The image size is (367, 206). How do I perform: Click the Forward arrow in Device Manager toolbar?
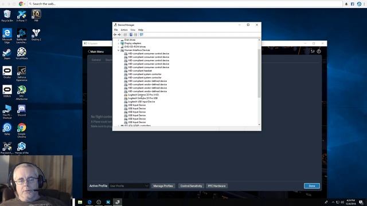click(x=119, y=34)
